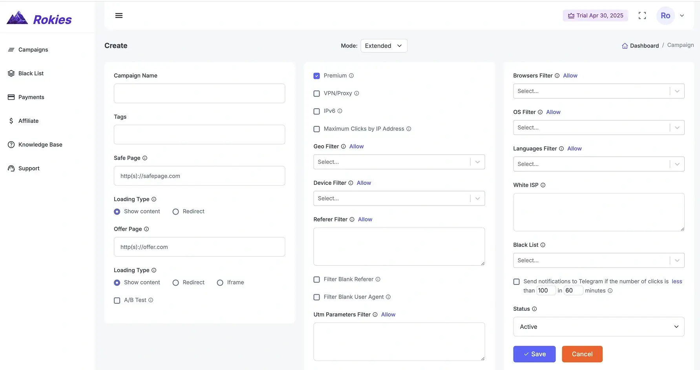The height and width of the screenshot is (370, 700).
Task: Click the Black List sidebar icon
Action: pos(11,73)
